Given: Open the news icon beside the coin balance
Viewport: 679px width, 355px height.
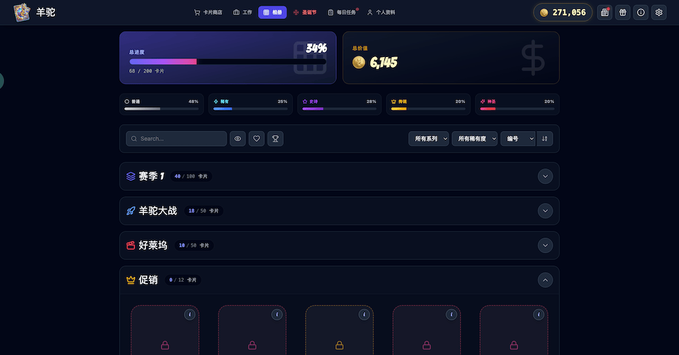Looking at the screenshot, I should pos(604,12).
